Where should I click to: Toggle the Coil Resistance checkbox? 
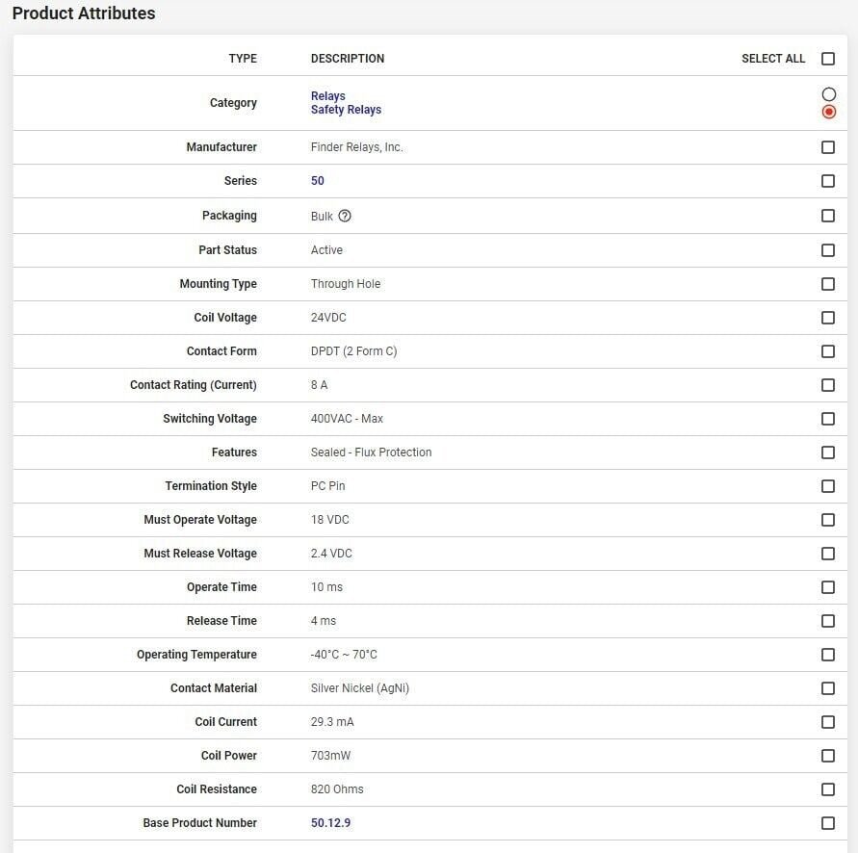coord(828,789)
